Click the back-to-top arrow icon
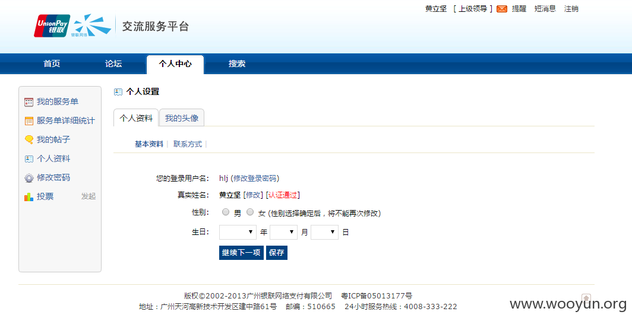The image size is (632, 321). click(586, 298)
